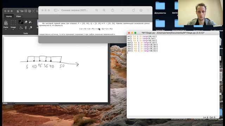Open the ДИЗАЙН folder on desktop
225x126 pixels.
[160, 23]
